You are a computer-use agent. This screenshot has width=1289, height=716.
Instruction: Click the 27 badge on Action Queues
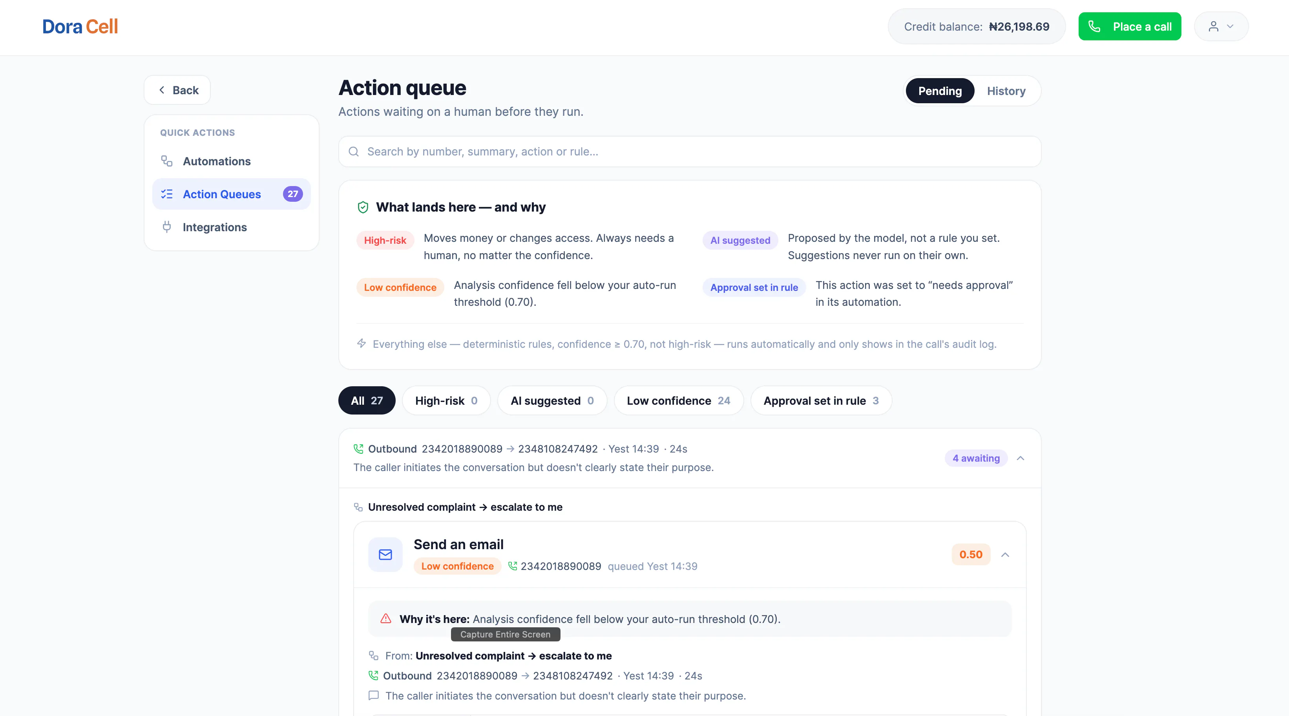(x=293, y=194)
